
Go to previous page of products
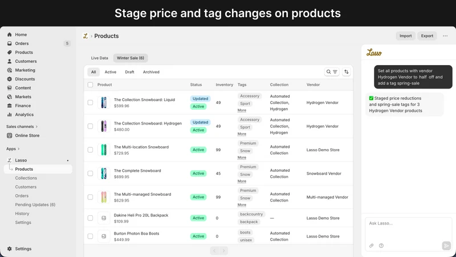coord(214,251)
